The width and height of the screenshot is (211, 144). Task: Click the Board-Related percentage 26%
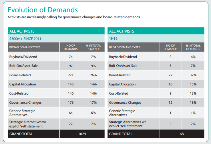[x=93, y=75]
